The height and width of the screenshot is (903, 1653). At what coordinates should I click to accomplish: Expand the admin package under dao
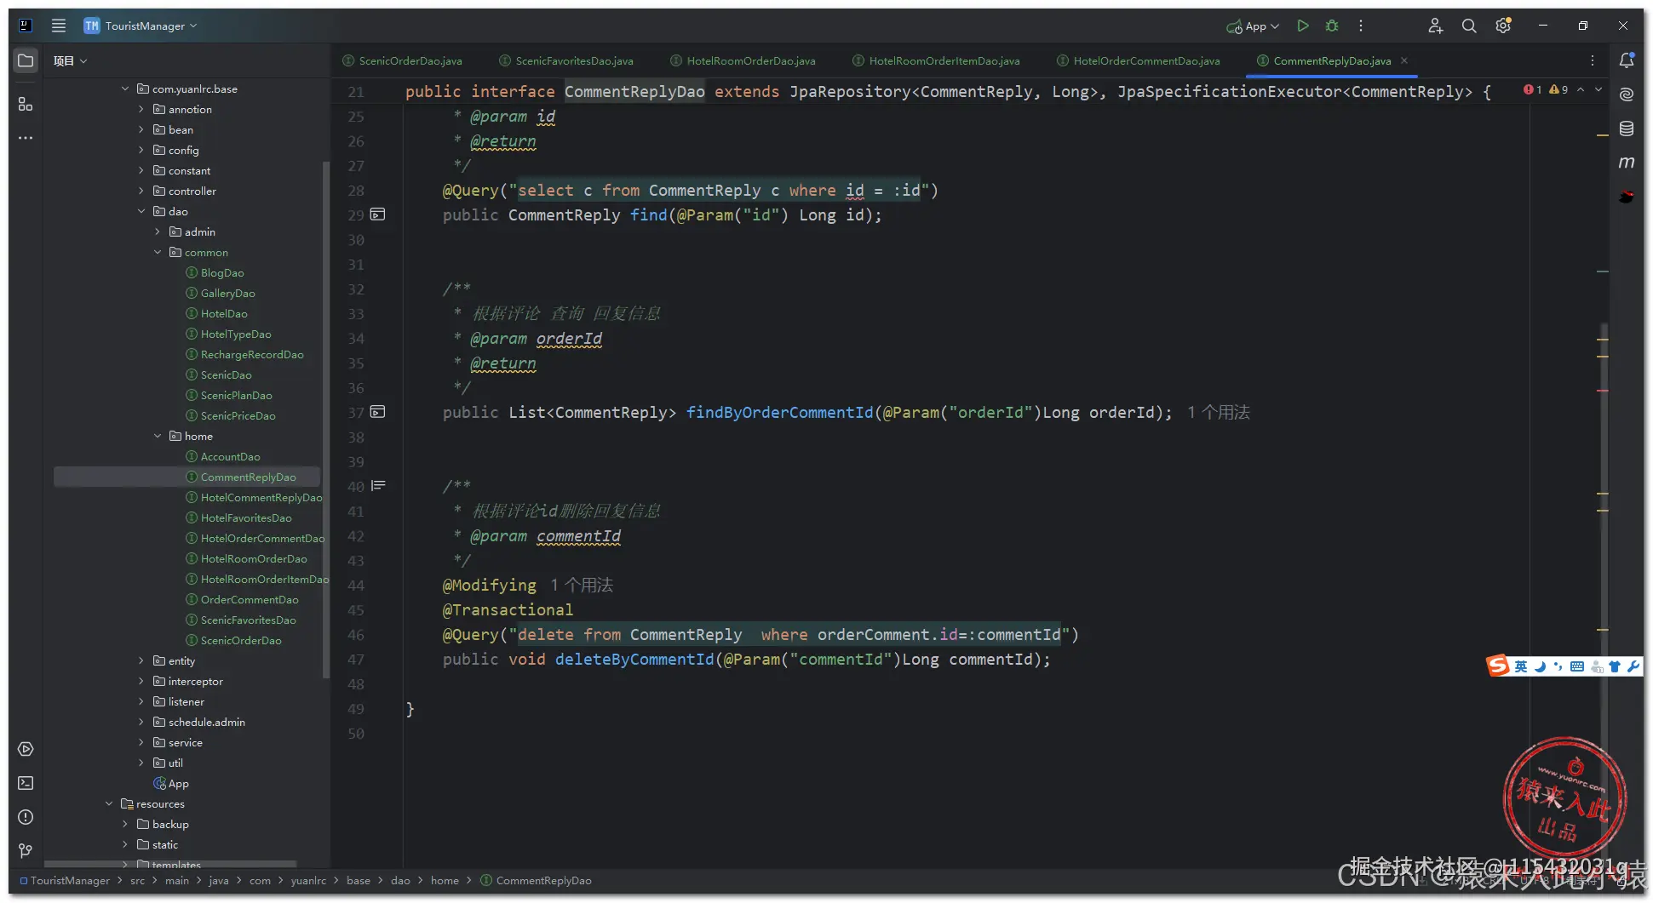(x=158, y=231)
